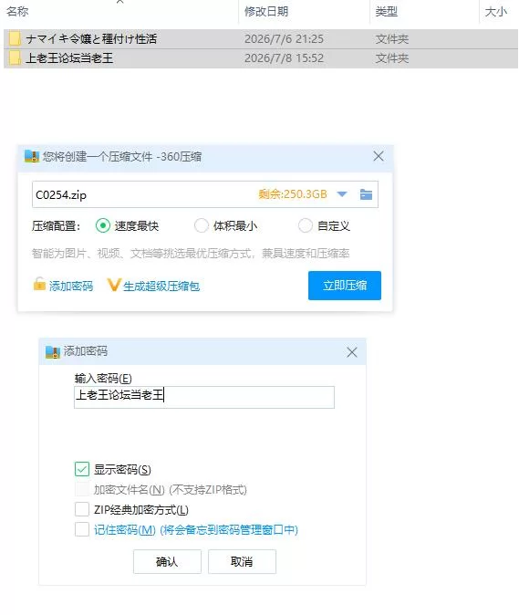Sort by the 名称 column header
The width and height of the screenshot is (519, 615).
[x=17, y=11]
